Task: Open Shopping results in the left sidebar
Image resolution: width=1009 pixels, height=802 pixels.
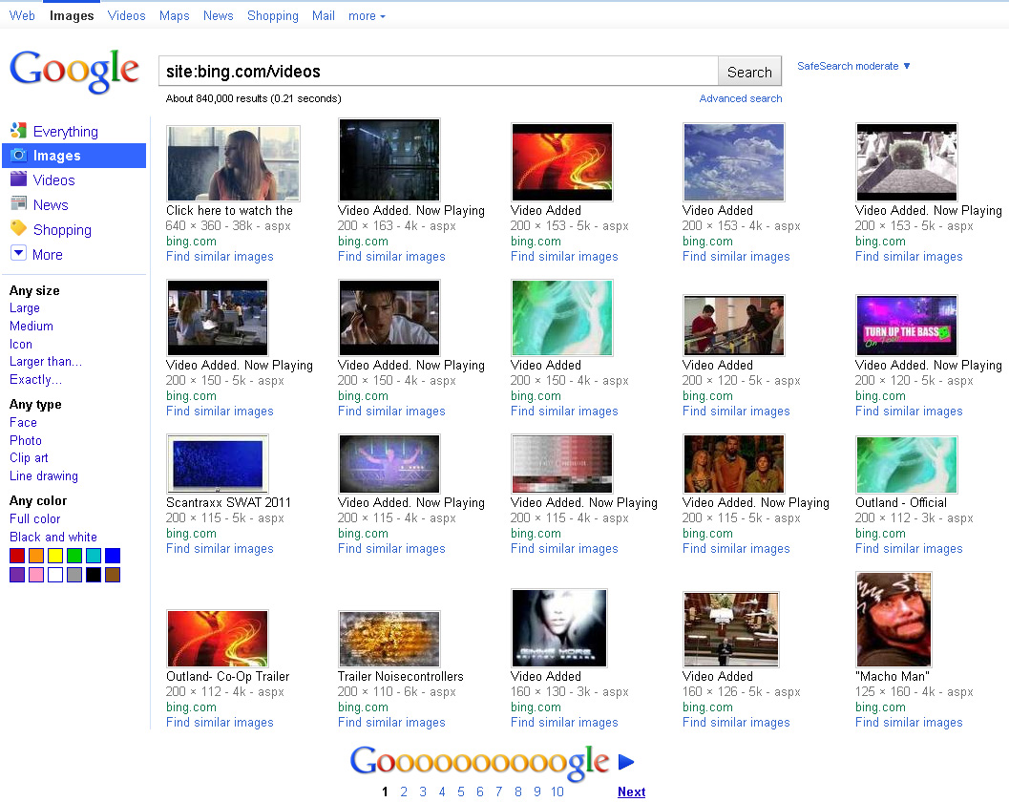Action: [x=62, y=230]
